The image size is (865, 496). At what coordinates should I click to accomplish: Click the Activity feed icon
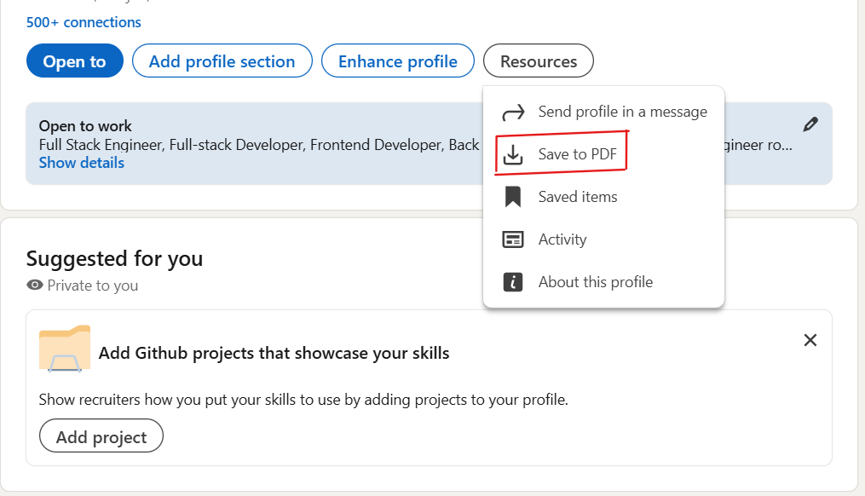coord(513,239)
